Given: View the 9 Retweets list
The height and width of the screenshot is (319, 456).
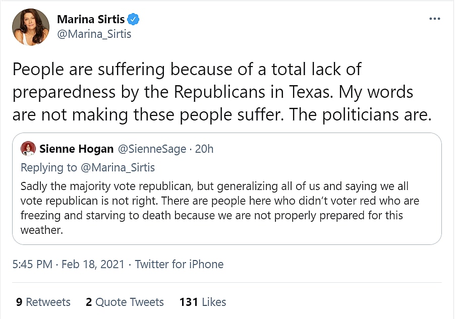Looking at the screenshot, I should (x=43, y=302).
